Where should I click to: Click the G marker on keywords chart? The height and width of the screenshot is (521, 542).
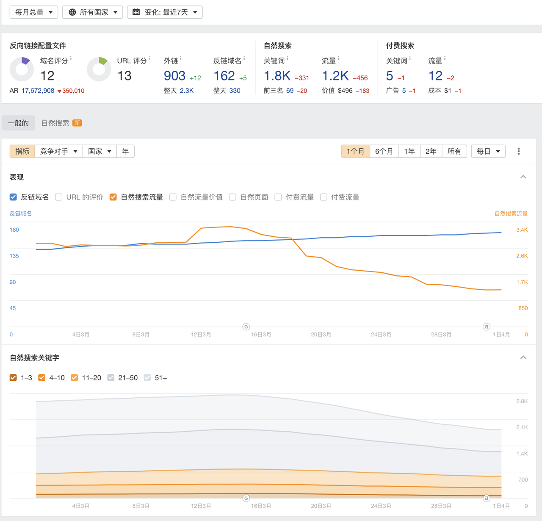[x=246, y=498]
